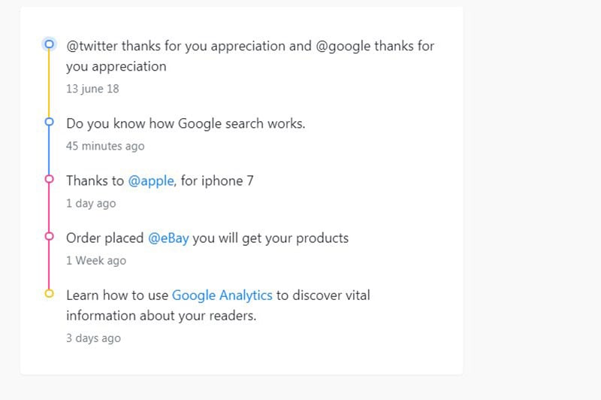Click 'Thanks to' text in apple entry
This screenshot has width=601, height=400.
click(95, 180)
